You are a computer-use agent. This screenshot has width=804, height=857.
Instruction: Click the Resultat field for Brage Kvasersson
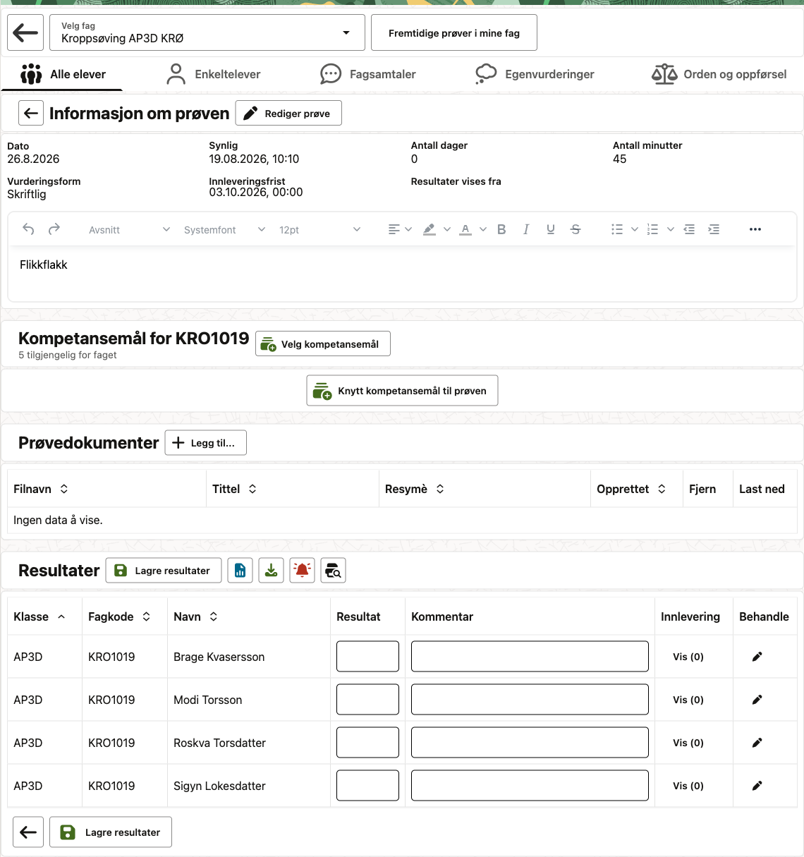(367, 657)
